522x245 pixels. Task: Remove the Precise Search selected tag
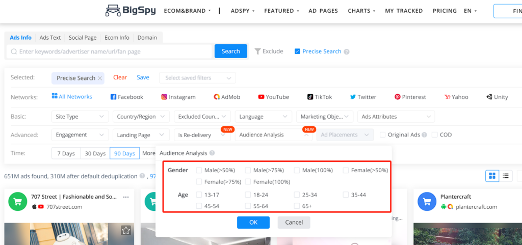point(99,78)
